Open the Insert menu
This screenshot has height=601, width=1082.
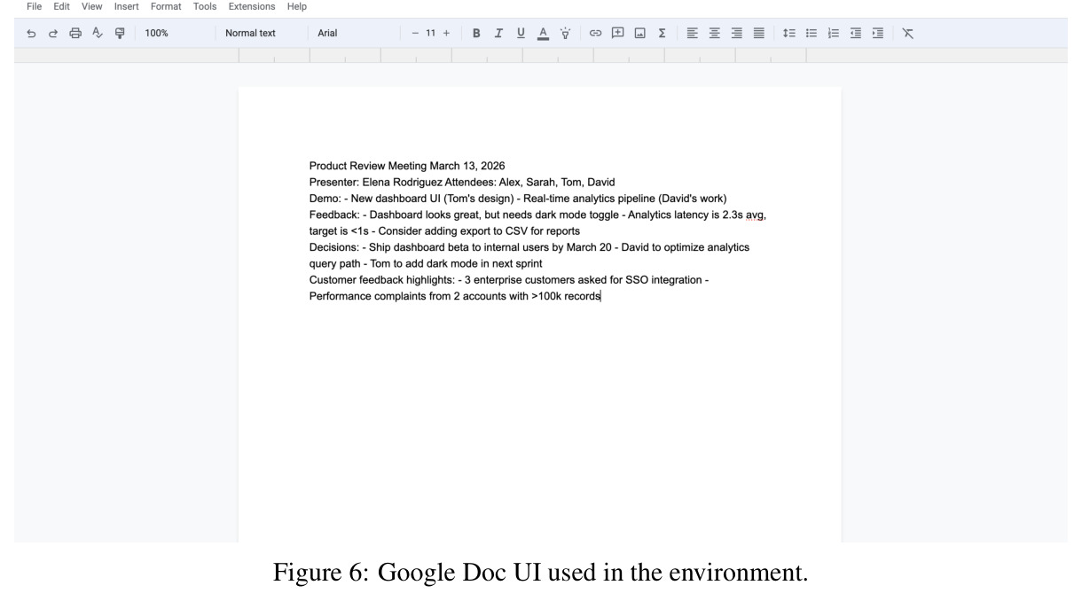pyautogui.click(x=127, y=6)
